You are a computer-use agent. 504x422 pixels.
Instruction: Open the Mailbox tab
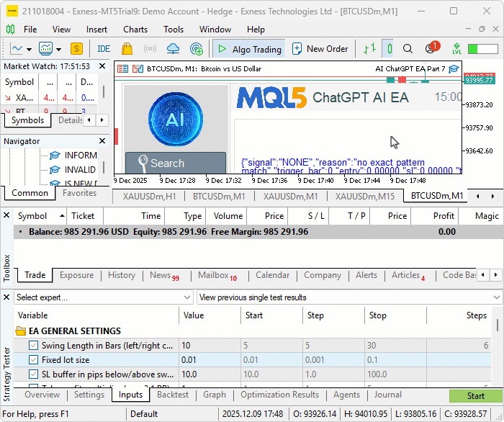(217, 275)
